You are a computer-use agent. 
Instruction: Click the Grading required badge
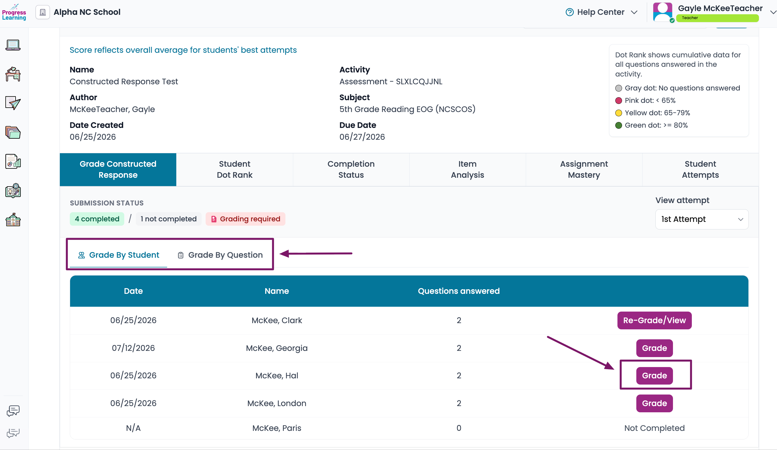[246, 219]
